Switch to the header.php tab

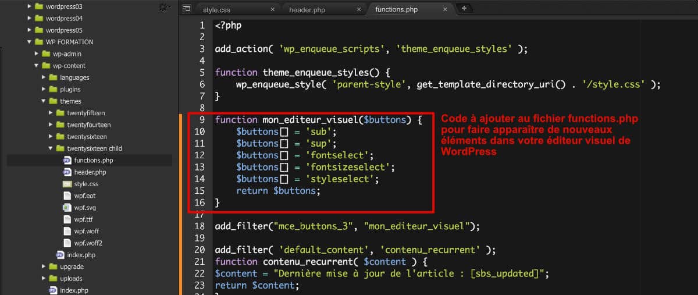[324, 9]
